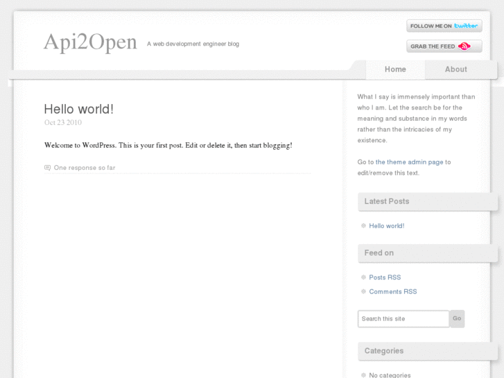Open the One response so far link
The width and height of the screenshot is (504, 378).
(x=85, y=168)
